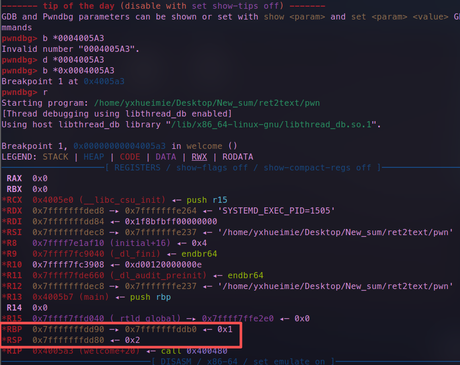Click the _dl_fini symbol in the R9 row
460x365 pixels.
(135, 254)
